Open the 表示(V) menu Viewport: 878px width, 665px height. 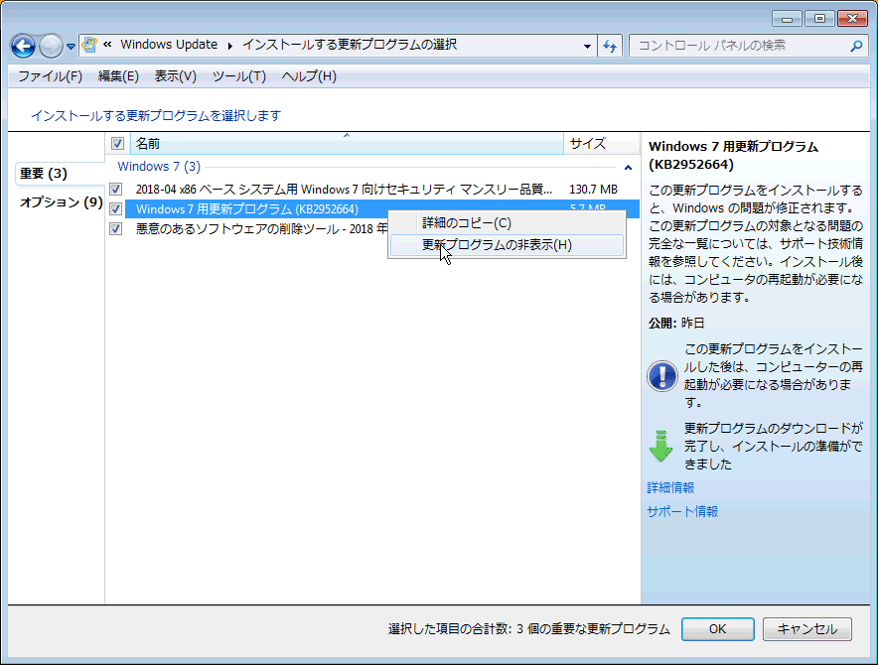pyautogui.click(x=175, y=76)
